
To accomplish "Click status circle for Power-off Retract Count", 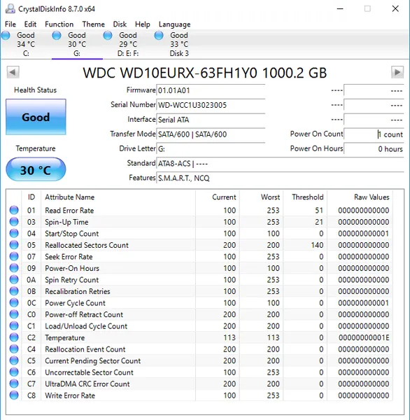I will coord(14,314).
